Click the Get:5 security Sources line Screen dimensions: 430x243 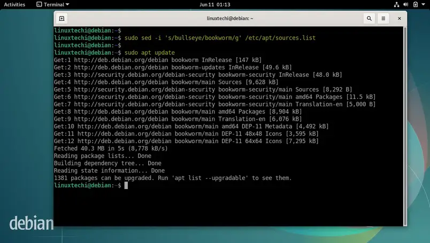(x=203, y=90)
